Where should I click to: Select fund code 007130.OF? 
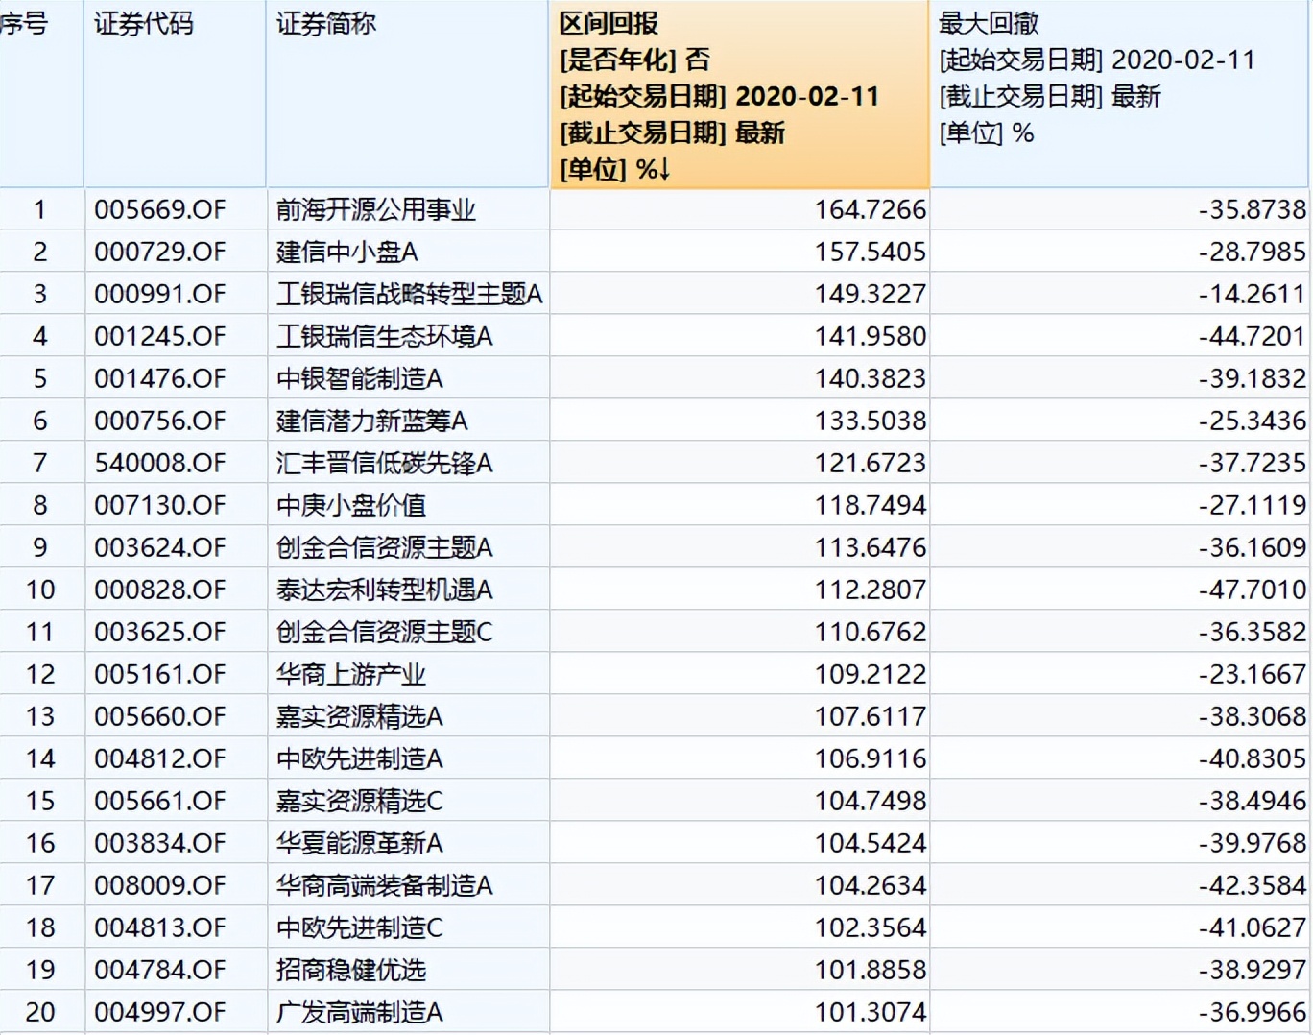159,505
